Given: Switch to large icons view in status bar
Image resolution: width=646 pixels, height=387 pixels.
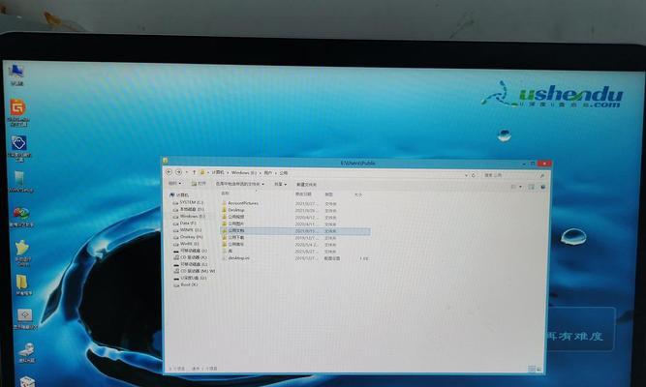Looking at the screenshot, I should click(538, 369).
